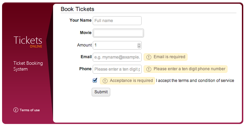Click the terms and condition of service label
This screenshot has width=245, height=125.
click(195, 81)
